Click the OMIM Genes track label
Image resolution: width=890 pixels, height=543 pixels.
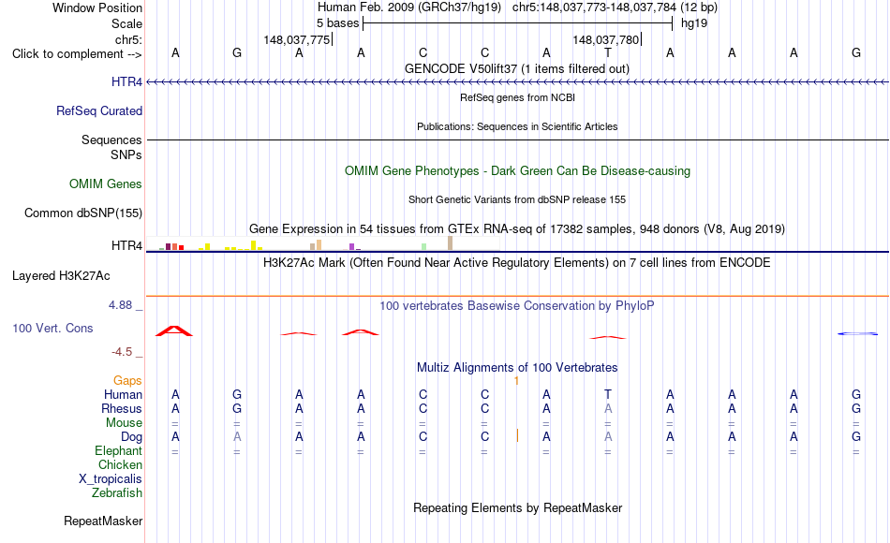tap(106, 183)
